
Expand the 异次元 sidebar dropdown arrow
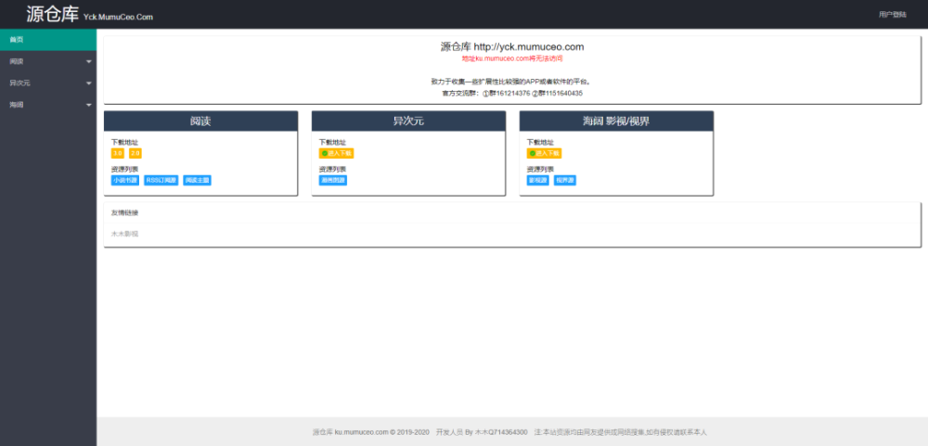click(89, 83)
